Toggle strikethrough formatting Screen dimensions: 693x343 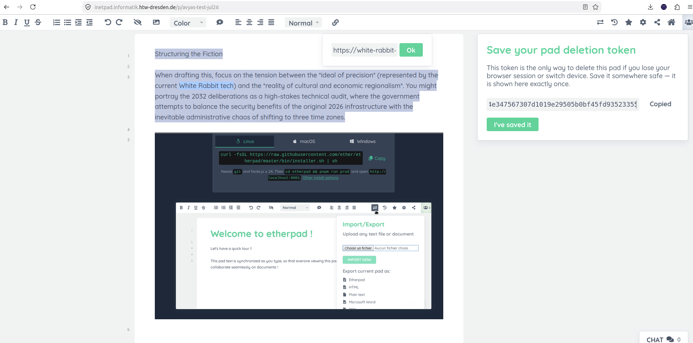pyautogui.click(x=38, y=22)
